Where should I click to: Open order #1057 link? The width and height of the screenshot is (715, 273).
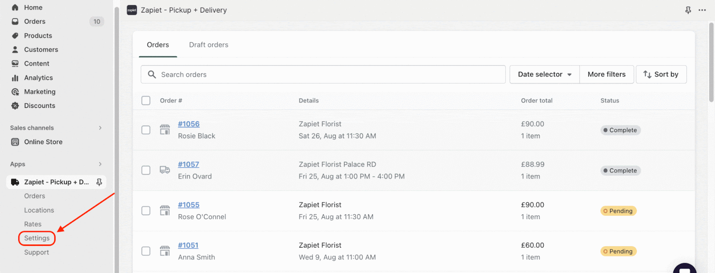point(189,165)
